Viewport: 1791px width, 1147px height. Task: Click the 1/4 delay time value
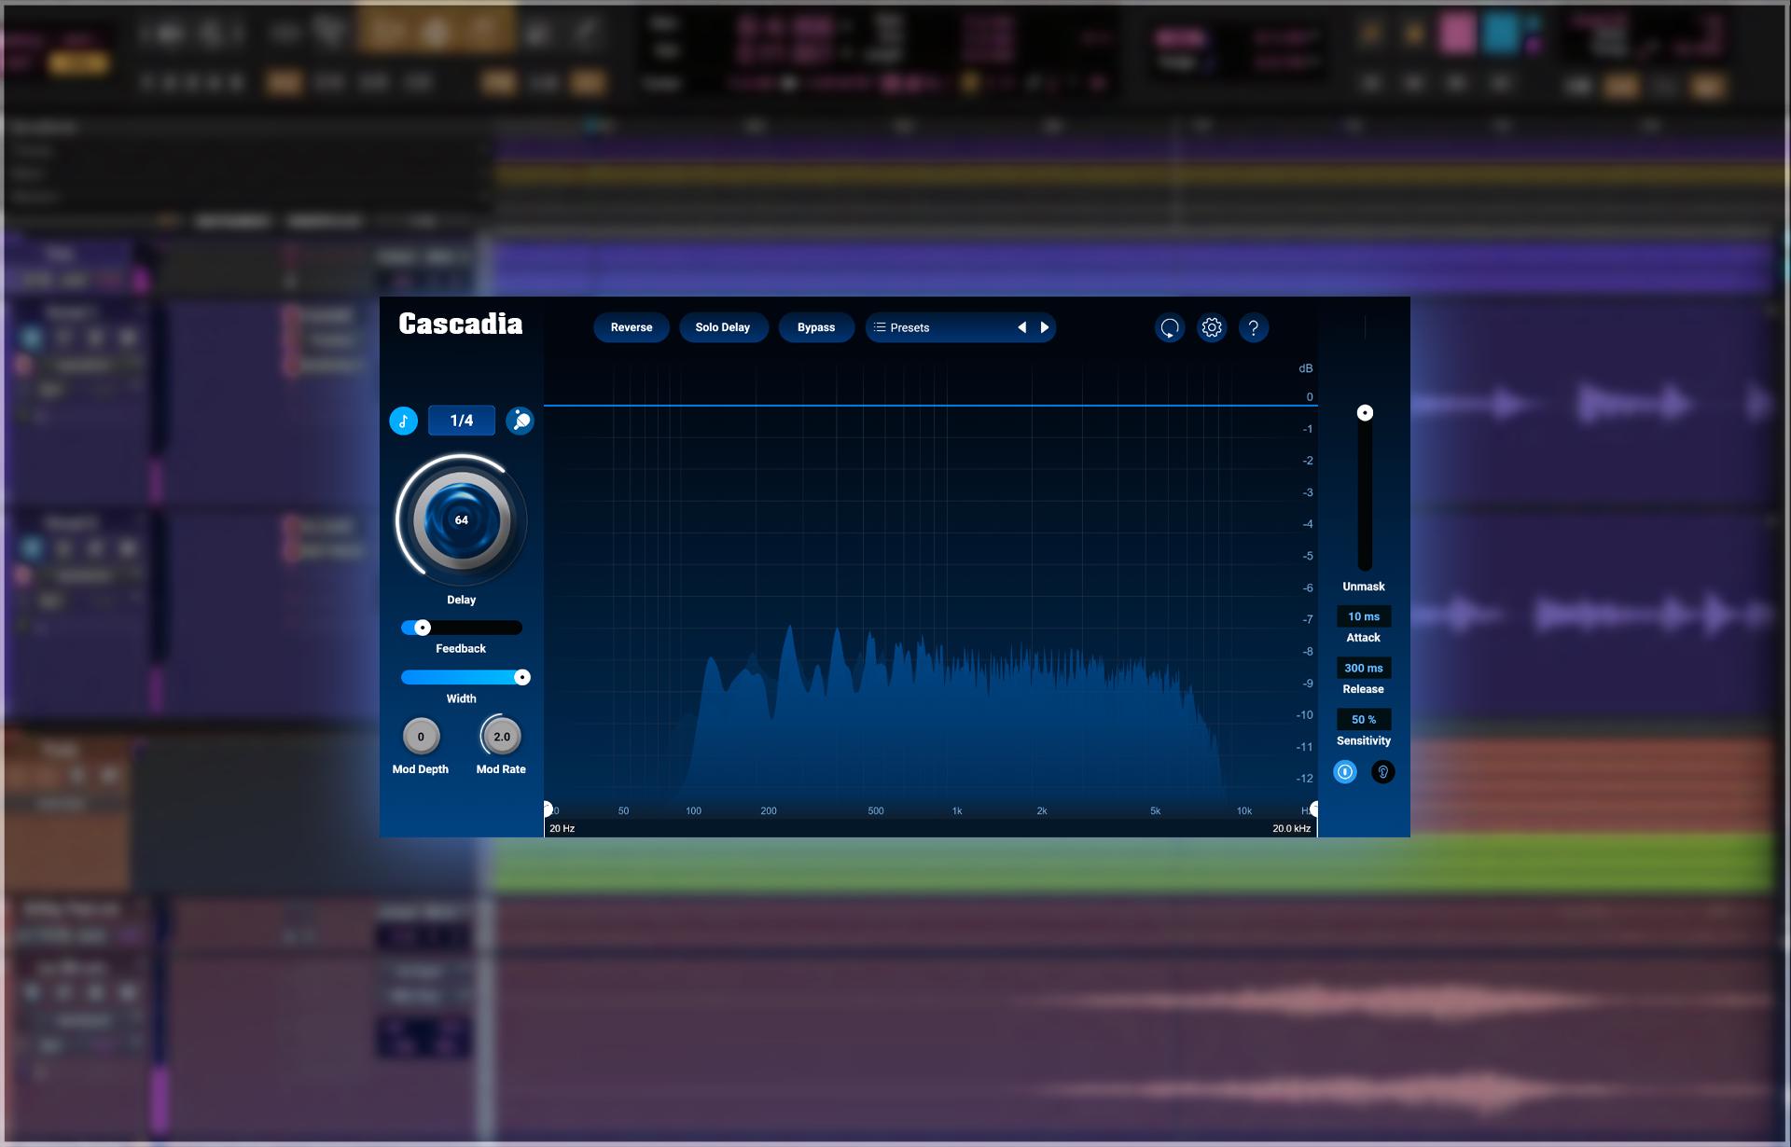click(462, 421)
